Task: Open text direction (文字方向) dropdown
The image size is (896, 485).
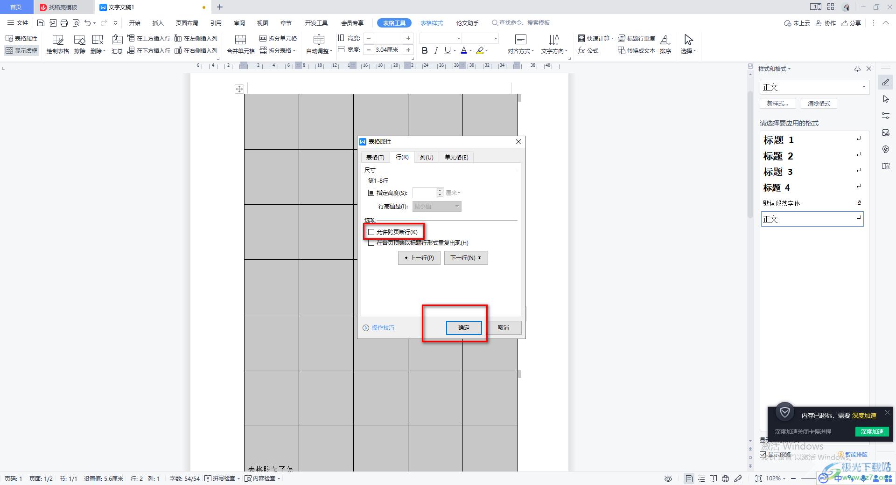Action: 554,44
